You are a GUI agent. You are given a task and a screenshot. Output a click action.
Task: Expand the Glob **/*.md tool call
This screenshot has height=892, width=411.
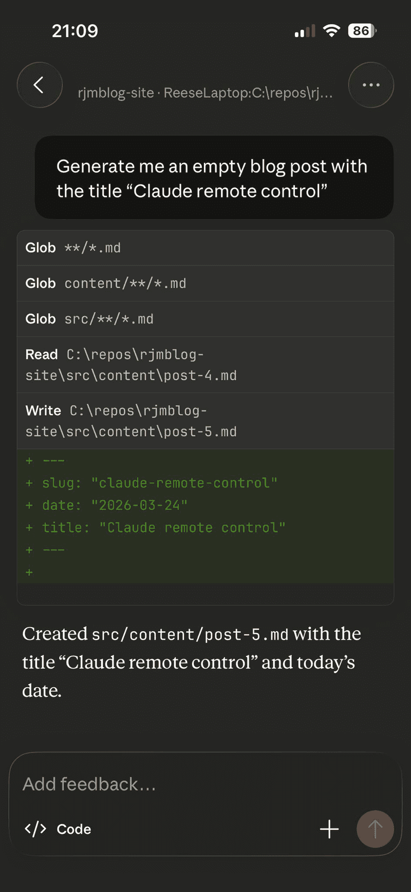(205, 248)
